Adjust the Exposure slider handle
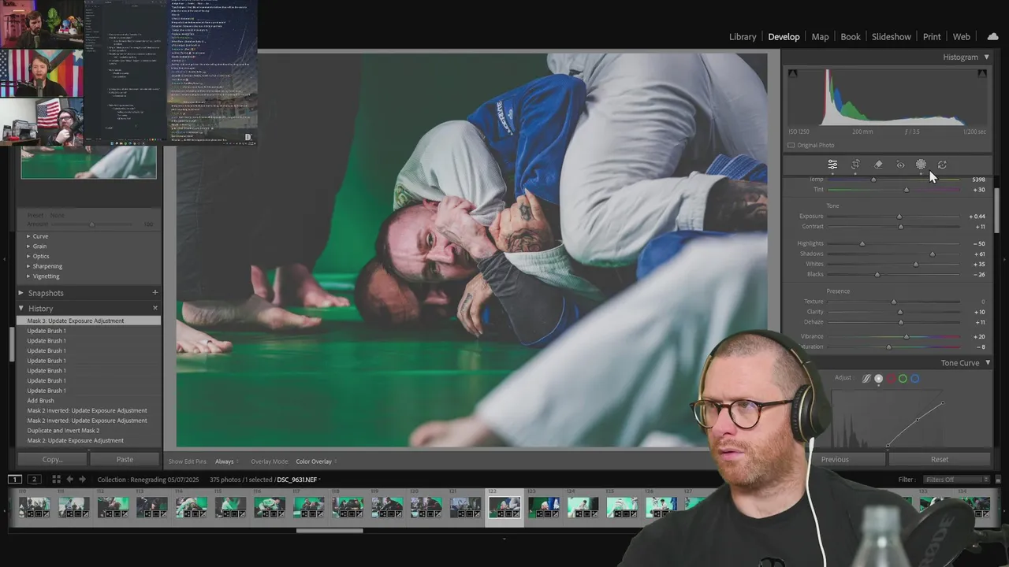The width and height of the screenshot is (1009, 567). [x=899, y=217]
